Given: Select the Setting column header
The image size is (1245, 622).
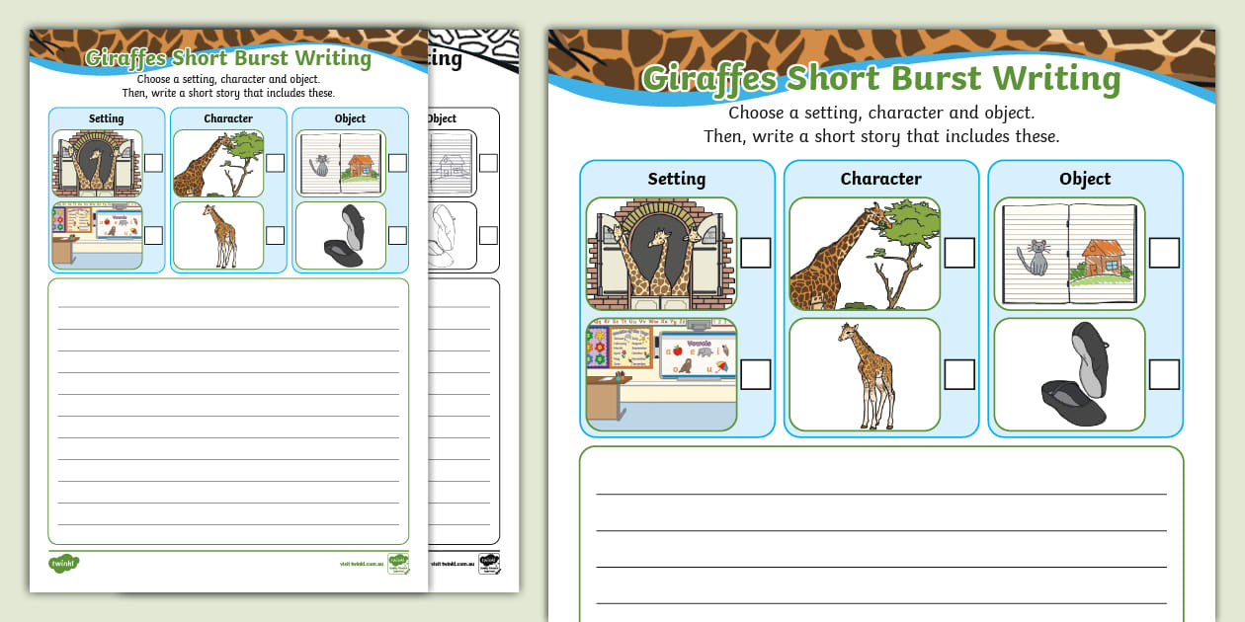Looking at the screenshot, I should [675, 179].
